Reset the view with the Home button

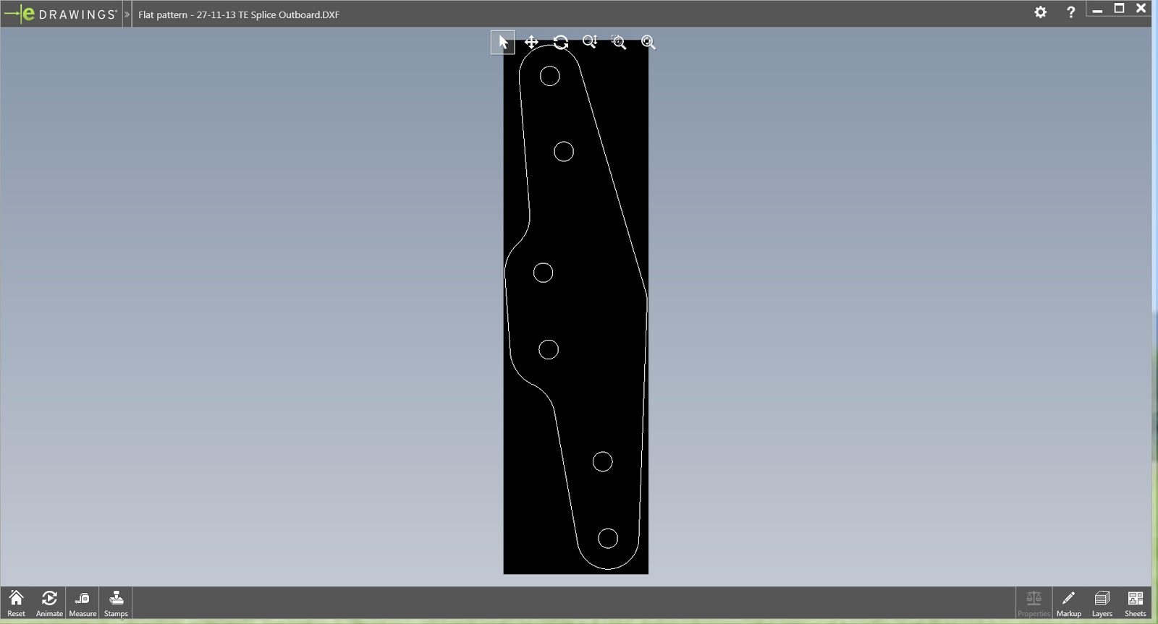pos(16,603)
